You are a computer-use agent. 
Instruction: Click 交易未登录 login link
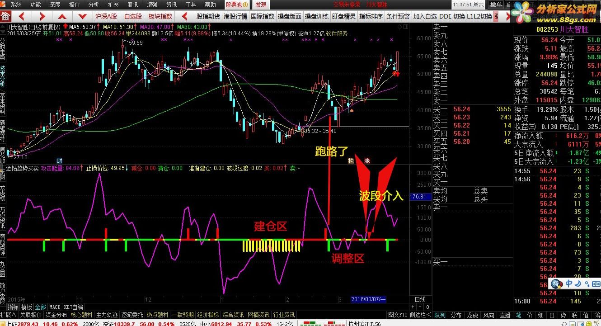click(x=347, y=5)
